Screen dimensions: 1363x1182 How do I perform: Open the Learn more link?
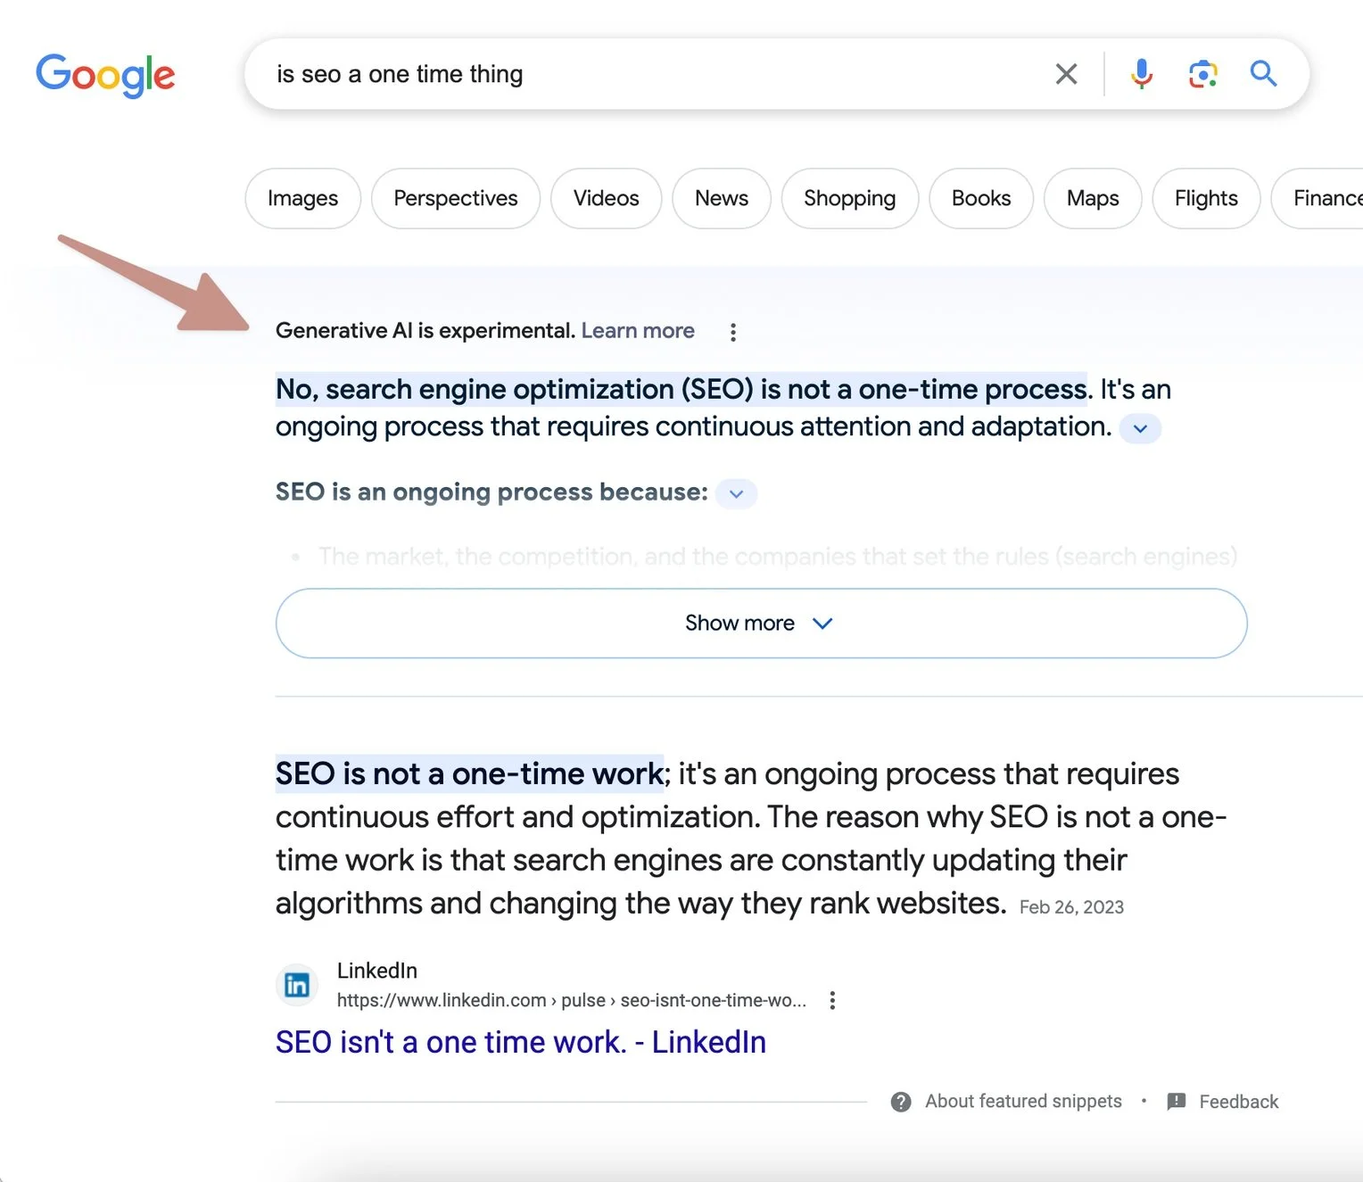coord(638,331)
